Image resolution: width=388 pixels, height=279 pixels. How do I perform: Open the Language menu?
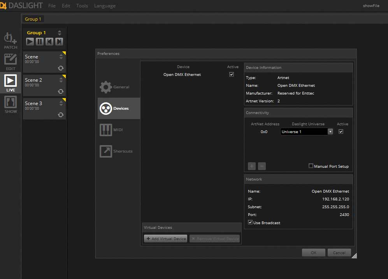(105, 6)
